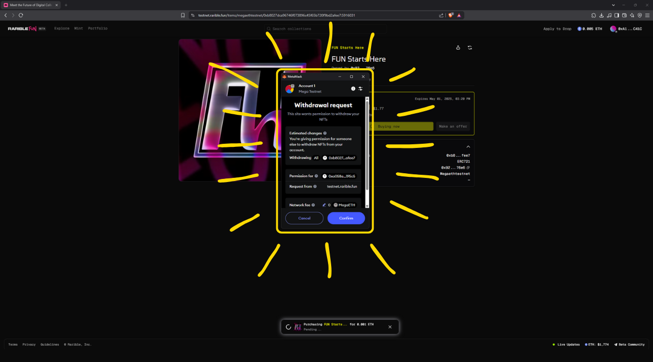The width and height of the screenshot is (653, 362).
Task: Share page icon in address bar
Action: point(441,15)
